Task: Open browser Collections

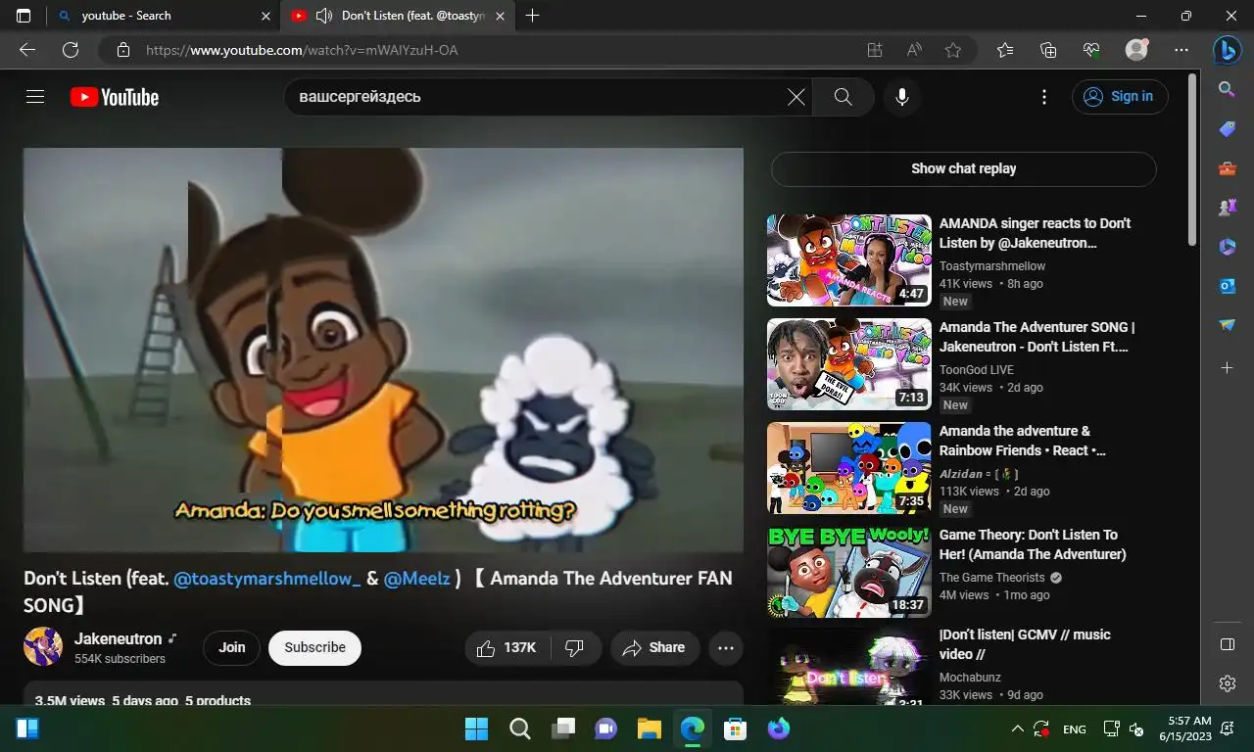Action: coord(1048,50)
